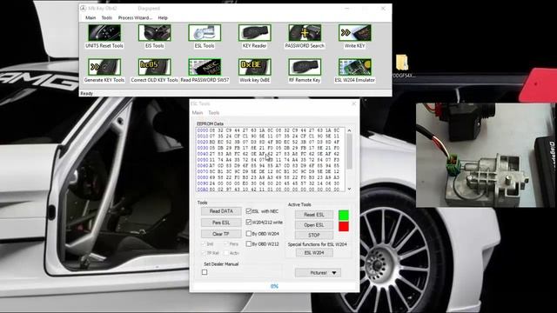Enable By OBD W212 checkbox
This screenshot has height=313, width=557.
tap(249, 243)
